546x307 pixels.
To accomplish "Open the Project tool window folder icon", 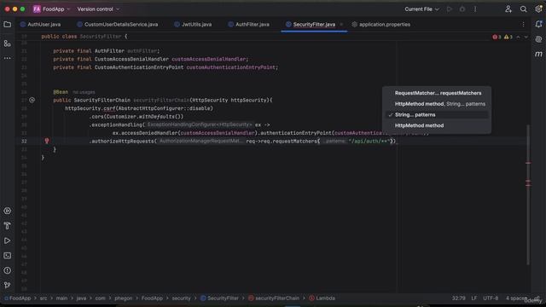I will pyautogui.click(x=8, y=25).
